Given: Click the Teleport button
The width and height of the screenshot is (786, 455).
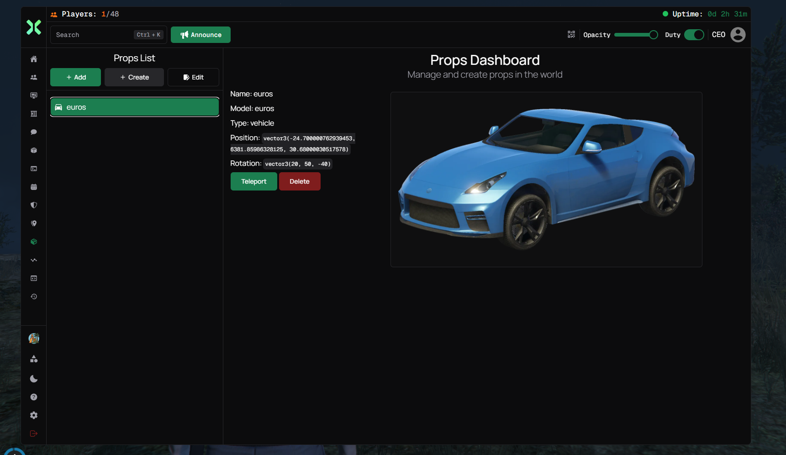Looking at the screenshot, I should click(x=253, y=181).
